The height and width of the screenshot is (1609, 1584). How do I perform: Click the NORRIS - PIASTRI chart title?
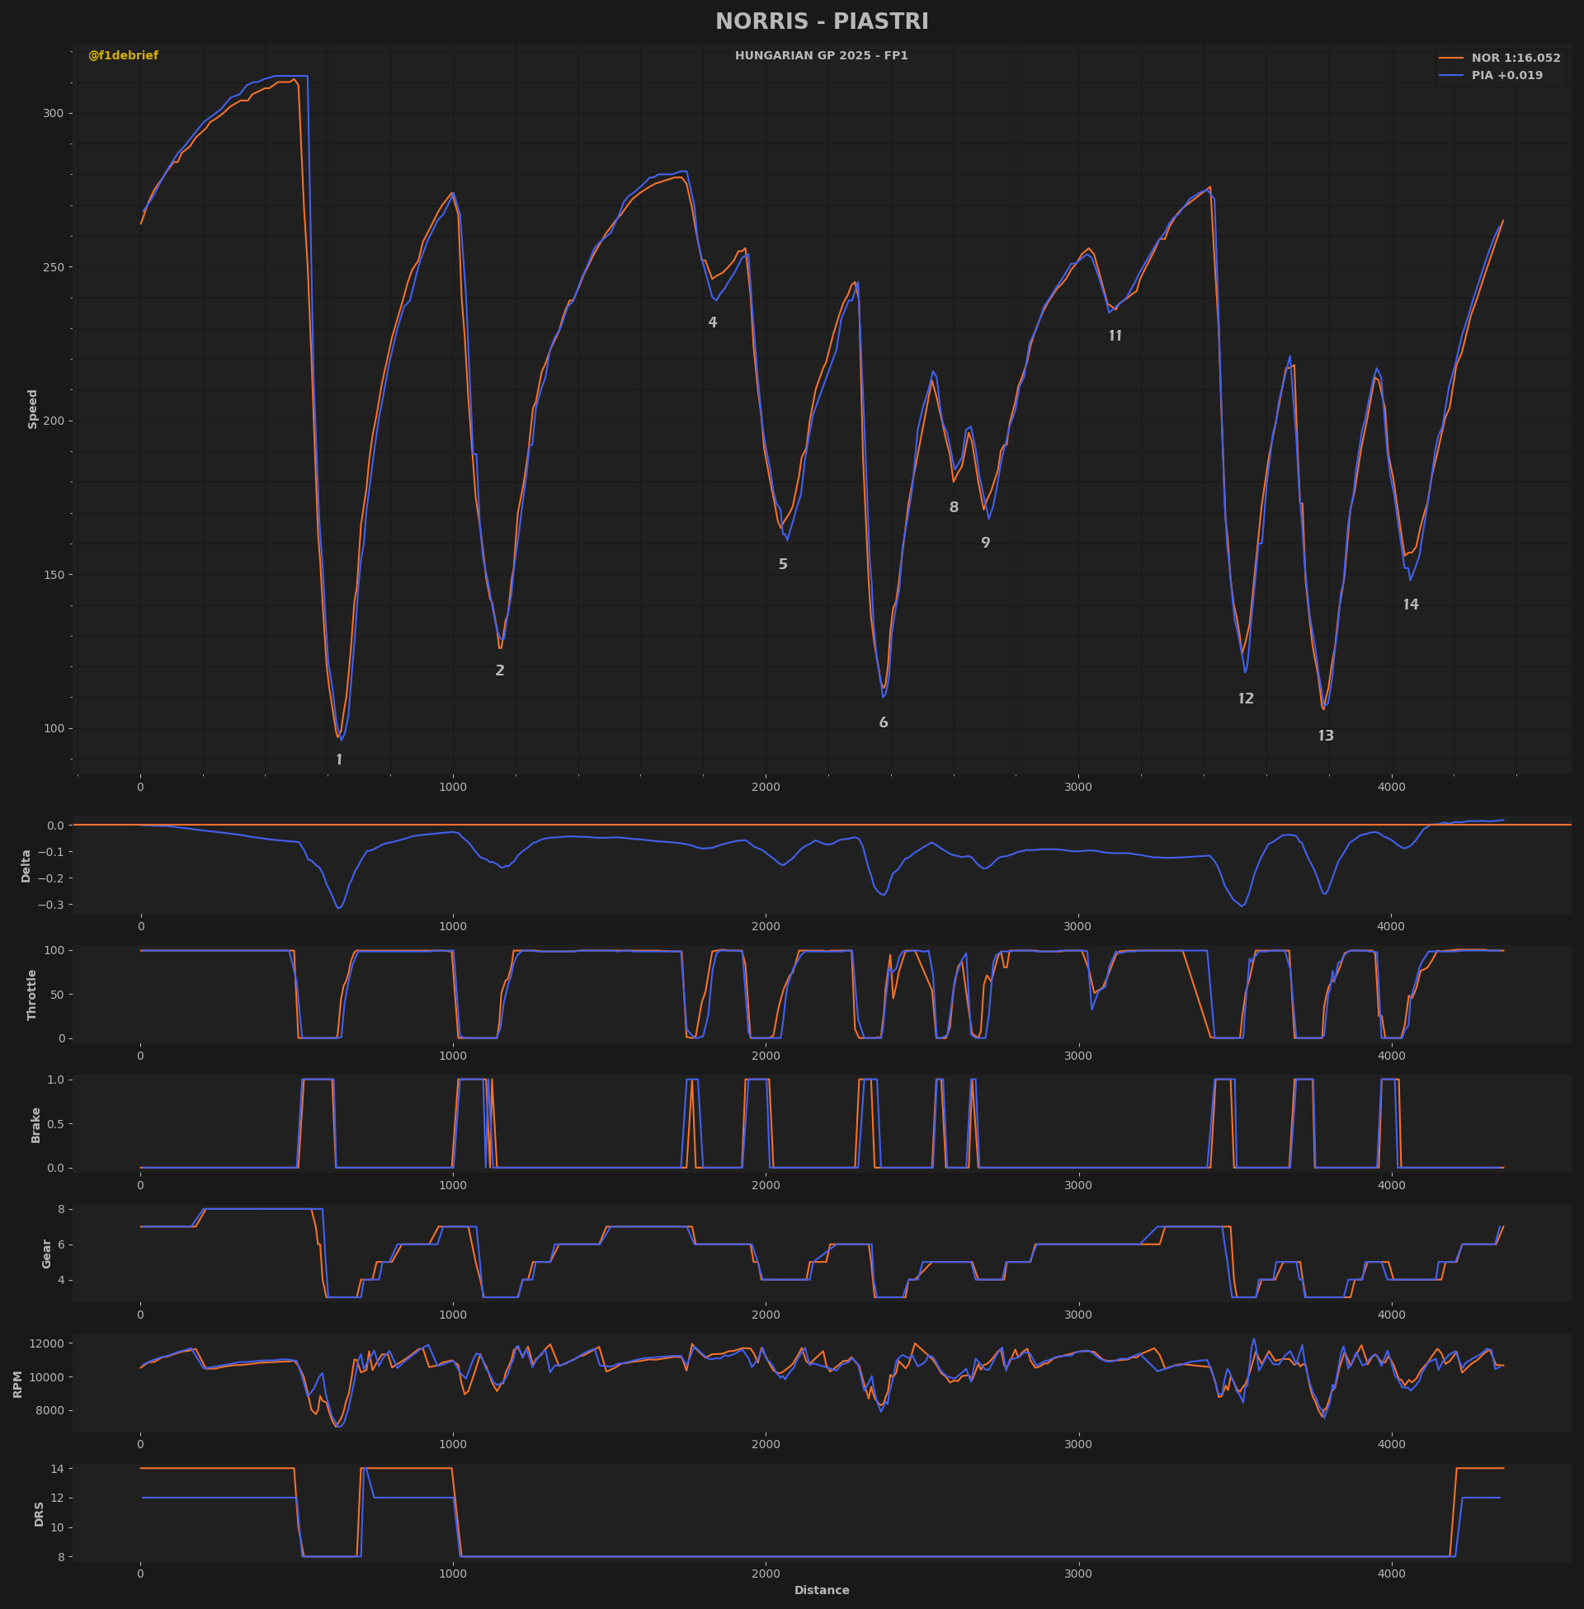pyautogui.click(x=821, y=21)
